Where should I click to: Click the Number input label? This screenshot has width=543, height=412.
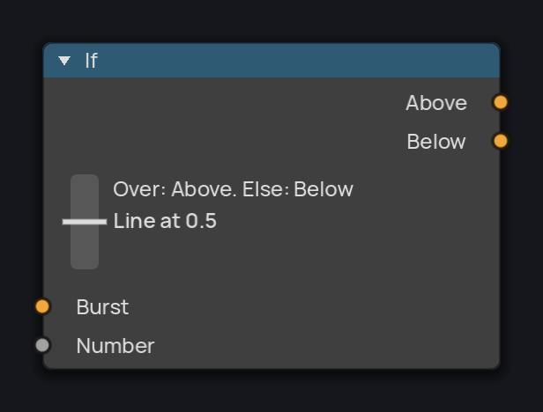pos(115,346)
